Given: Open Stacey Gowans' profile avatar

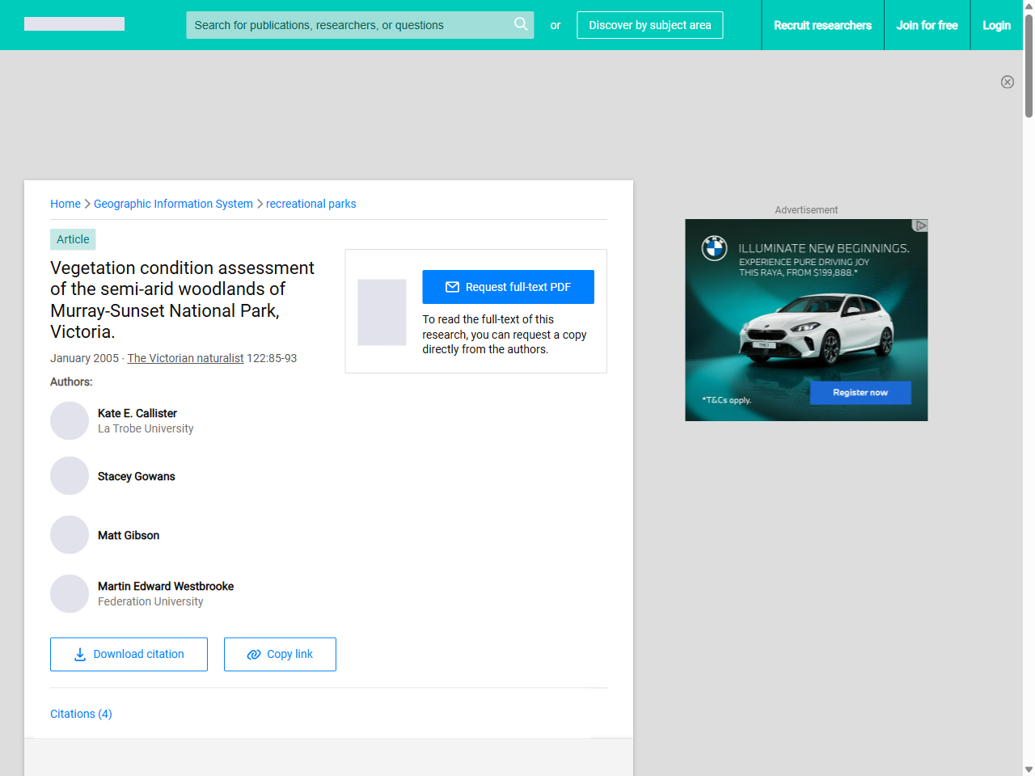Looking at the screenshot, I should [70, 476].
